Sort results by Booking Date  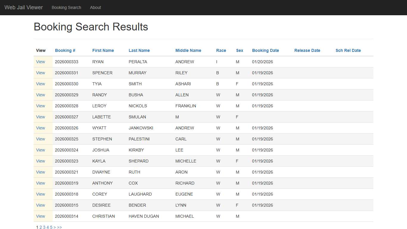pos(265,50)
